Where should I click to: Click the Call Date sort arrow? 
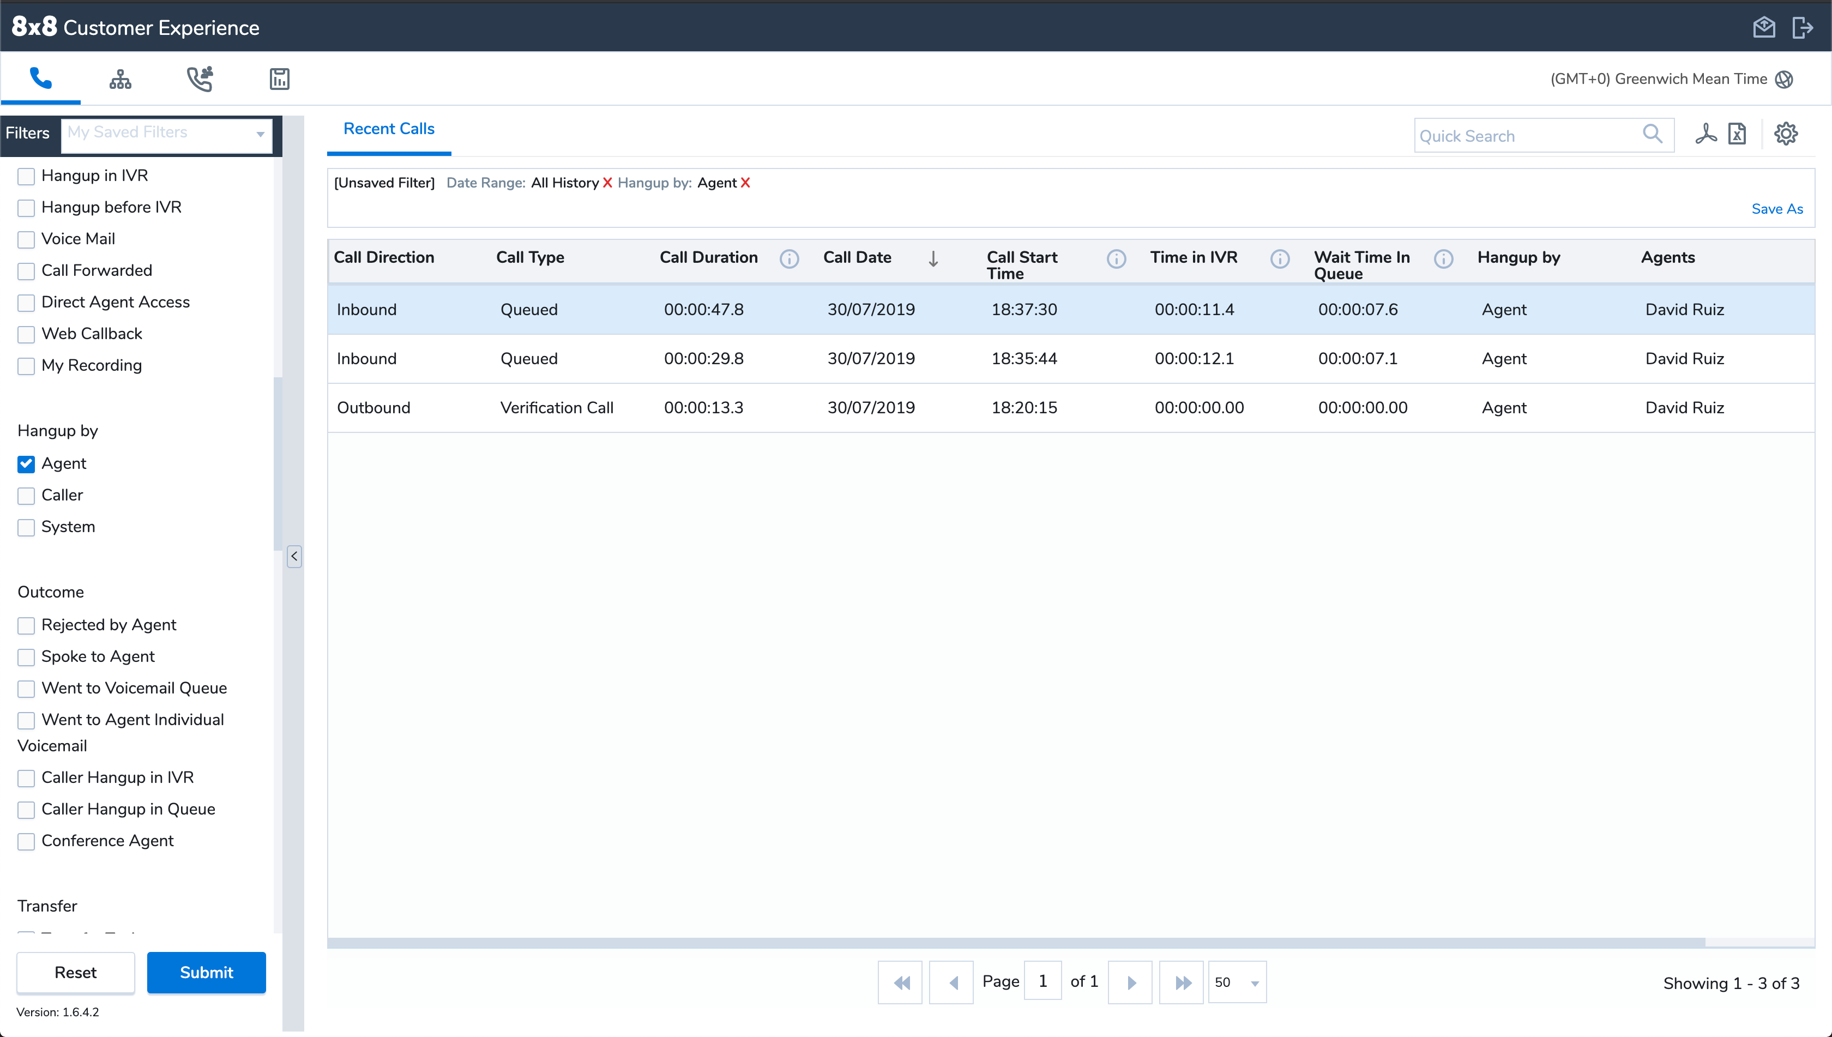pos(933,258)
